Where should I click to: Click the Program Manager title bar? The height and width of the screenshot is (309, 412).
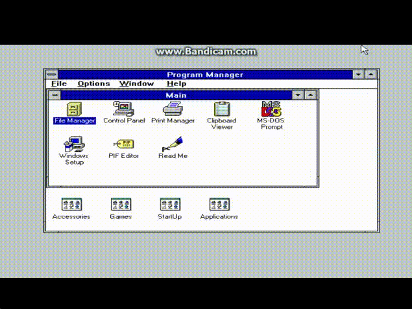(x=205, y=74)
